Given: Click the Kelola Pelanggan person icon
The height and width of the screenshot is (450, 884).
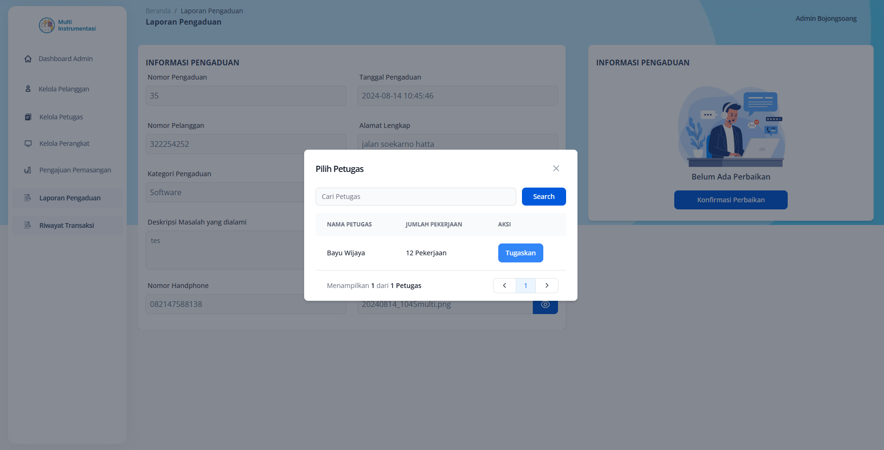Looking at the screenshot, I should [x=28, y=89].
